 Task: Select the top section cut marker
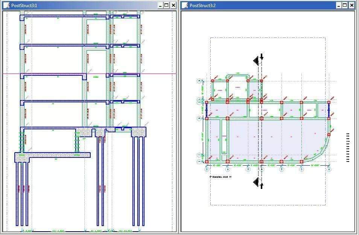[258, 59]
